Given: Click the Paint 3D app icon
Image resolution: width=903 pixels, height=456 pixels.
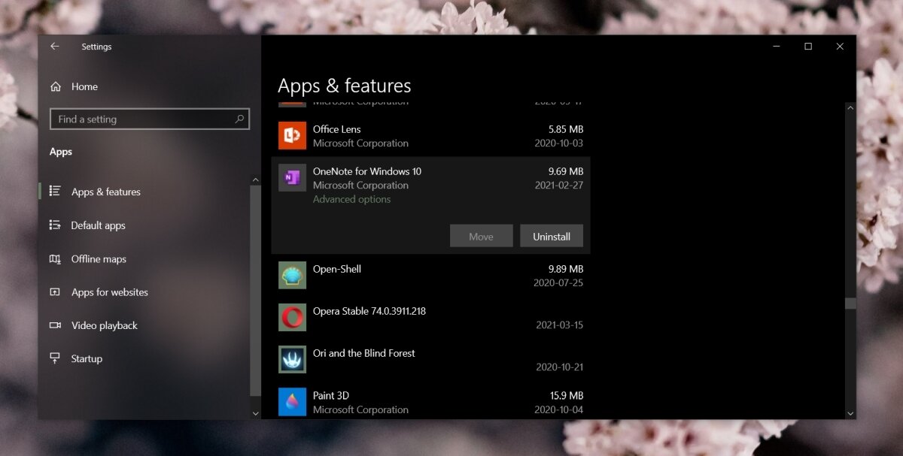Looking at the screenshot, I should [x=292, y=402].
